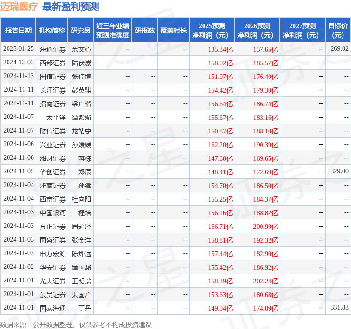Click the 最新盈利预测 heading

[71, 7]
